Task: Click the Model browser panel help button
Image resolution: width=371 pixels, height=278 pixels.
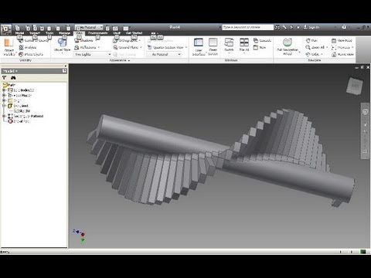Action: 64,71
